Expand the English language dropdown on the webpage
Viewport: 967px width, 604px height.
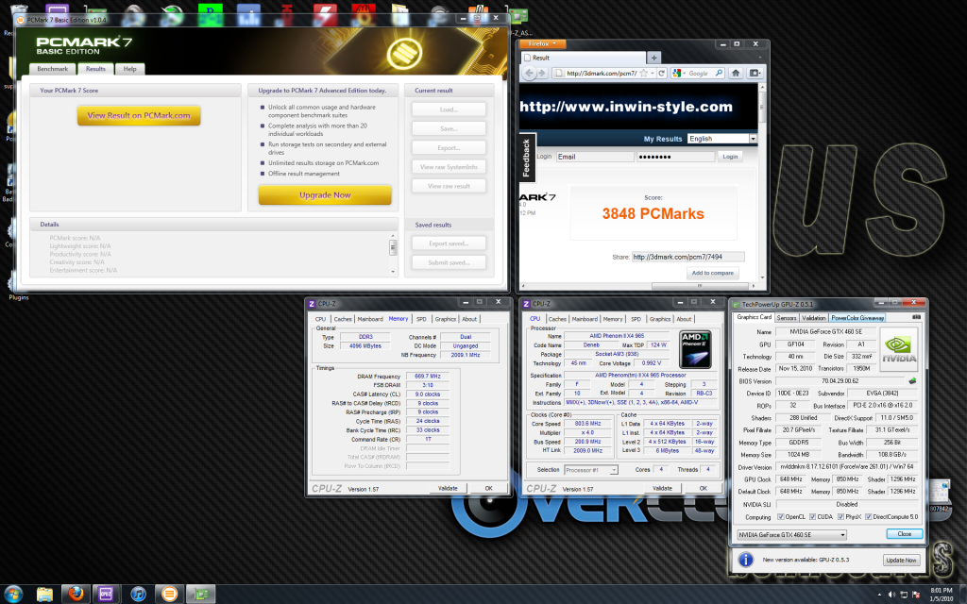pyautogui.click(x=753, y=139)
